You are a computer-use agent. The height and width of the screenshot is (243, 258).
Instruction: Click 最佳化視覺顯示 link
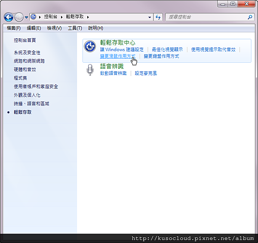(x=167, y=49)
